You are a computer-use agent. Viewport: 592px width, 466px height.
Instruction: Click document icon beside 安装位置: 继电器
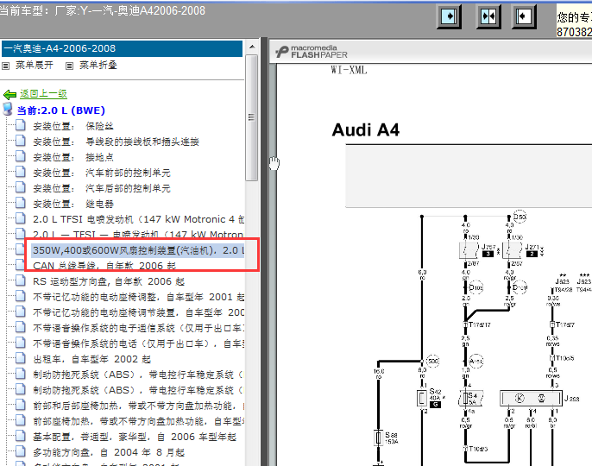coord(21,203)
